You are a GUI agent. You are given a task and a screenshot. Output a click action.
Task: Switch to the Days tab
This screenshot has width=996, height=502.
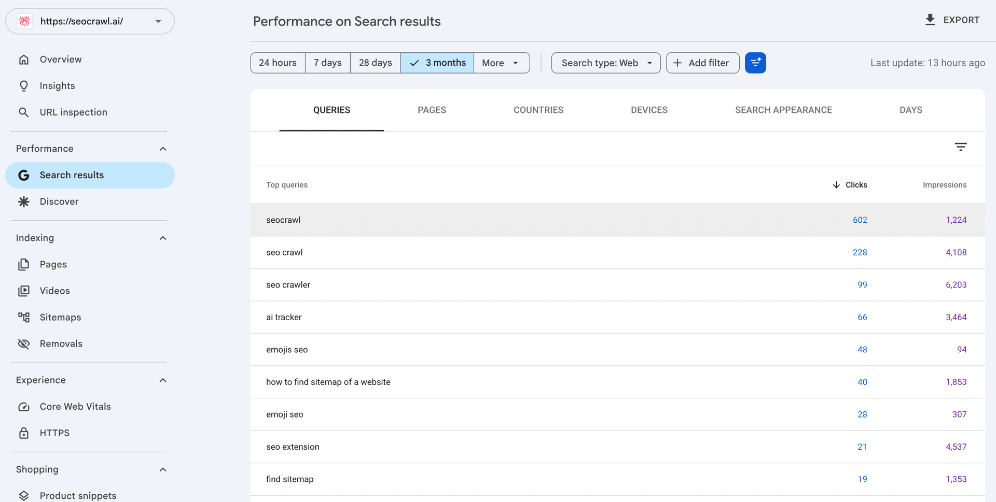pyautogui.click(x=911, y=110)
